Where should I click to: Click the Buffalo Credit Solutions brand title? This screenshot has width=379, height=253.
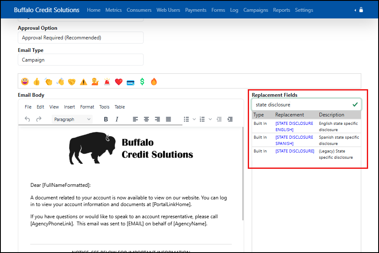tap(47, 10)
